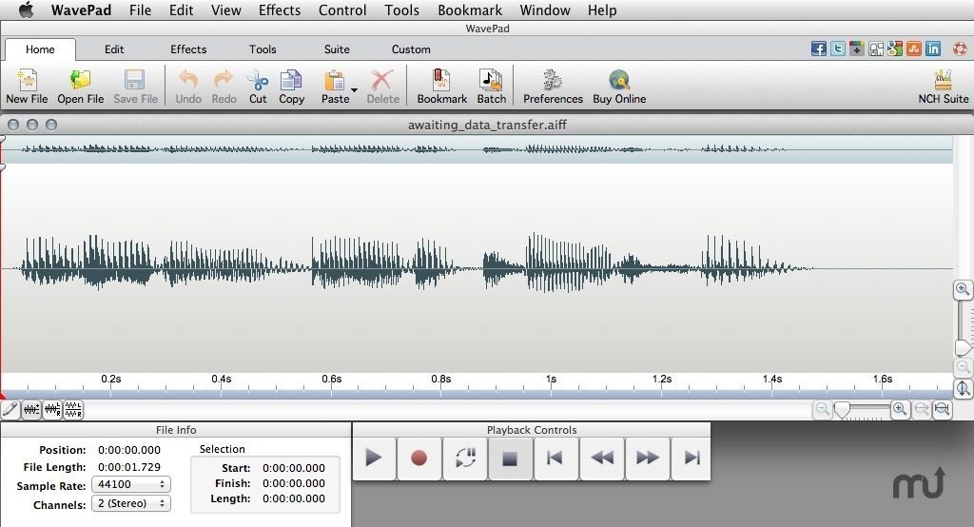
Task: Open the WavePad application menu
Action: click(x=82, y=10)
